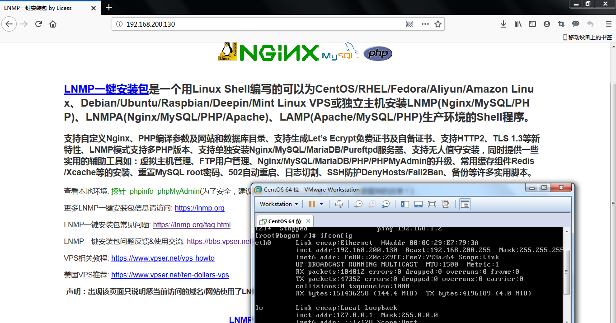This screenshot has height=323, width=616.
Task: Expand the Workstation dropdown menu
Action: pos(279,204)
